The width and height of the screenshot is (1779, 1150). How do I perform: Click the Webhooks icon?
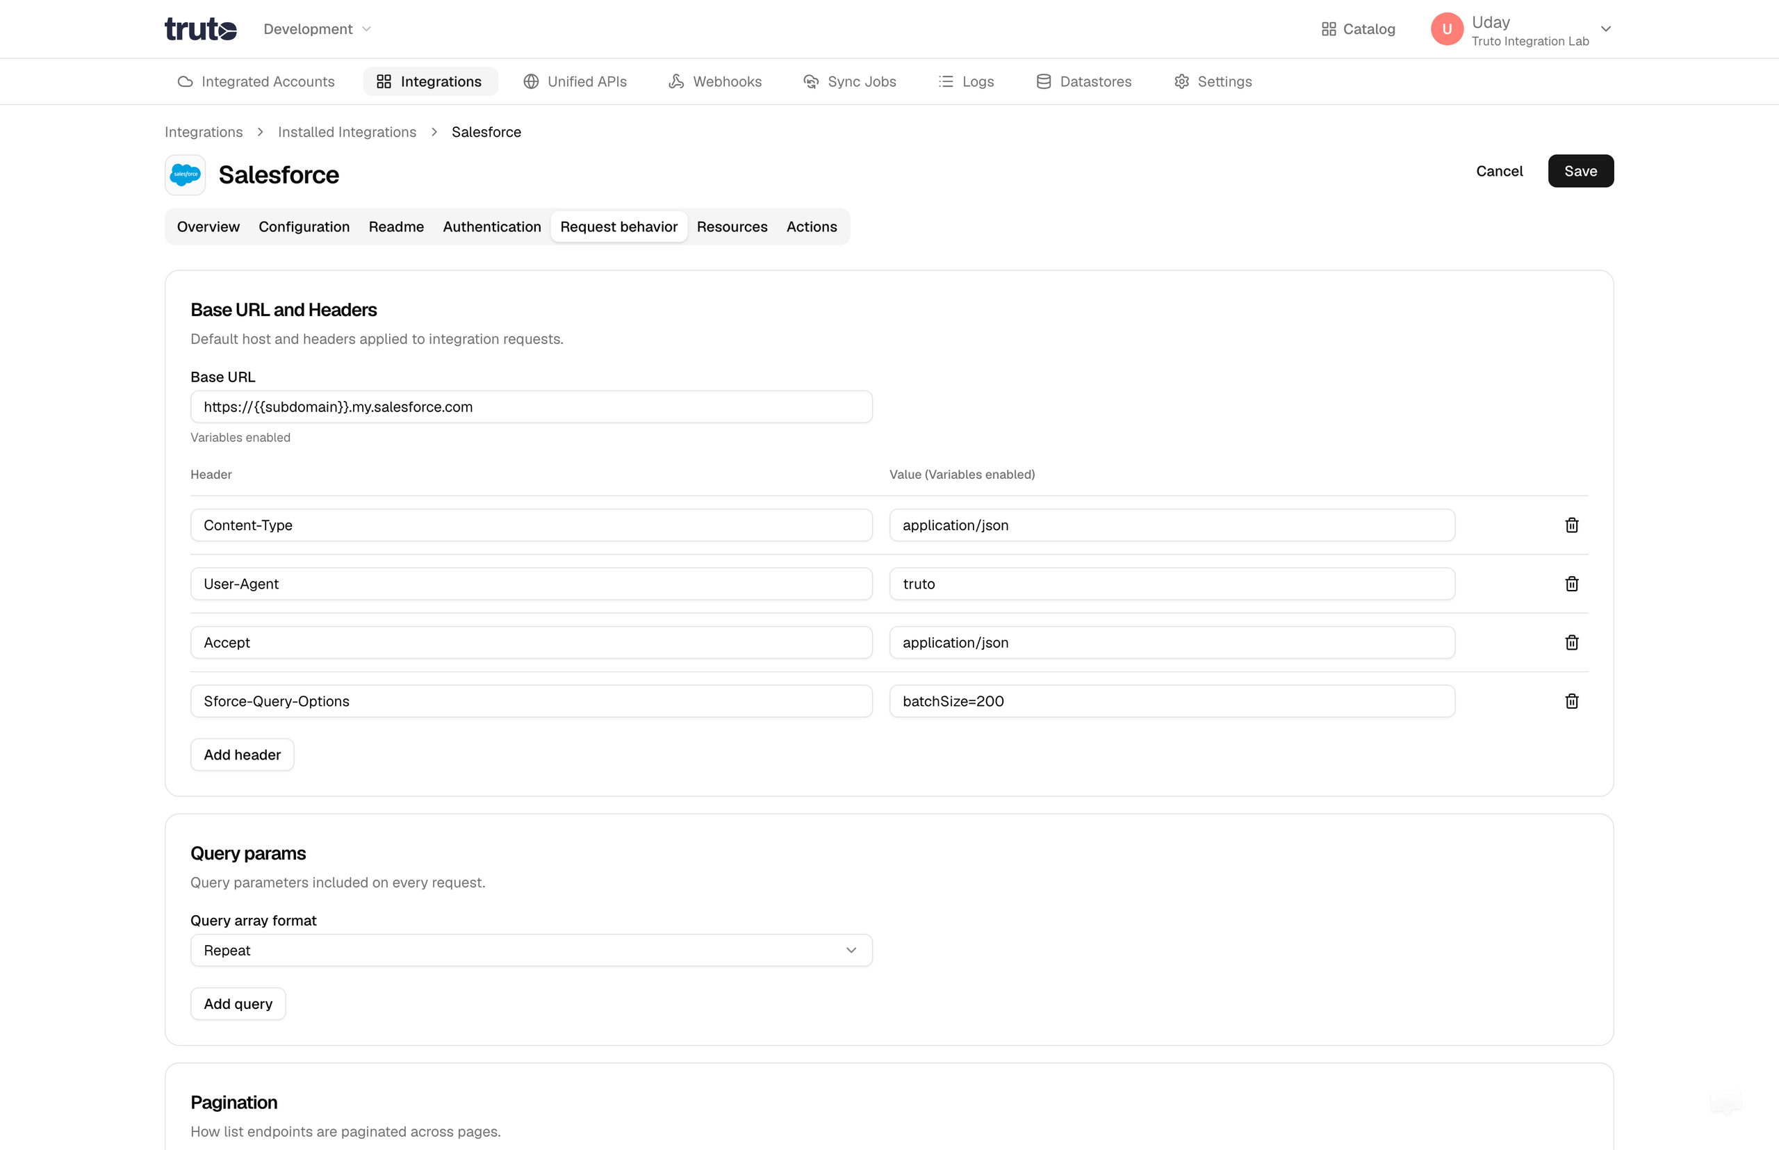pos(676,81)
